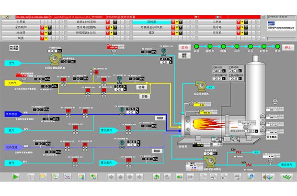Click the 检漏 leak check status light
The width and height of the screenshot is (297, 196).
[x=223, y=46]
